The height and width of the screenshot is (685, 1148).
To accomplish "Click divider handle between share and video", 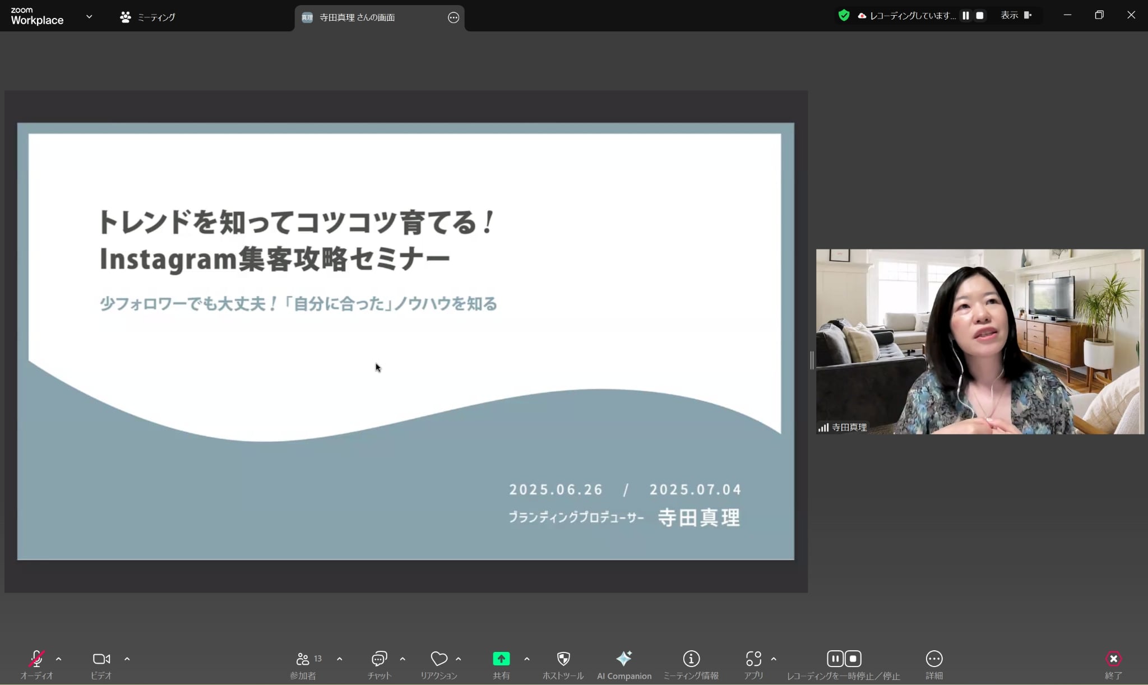I will pyautogui.click(x=812, y=360).
